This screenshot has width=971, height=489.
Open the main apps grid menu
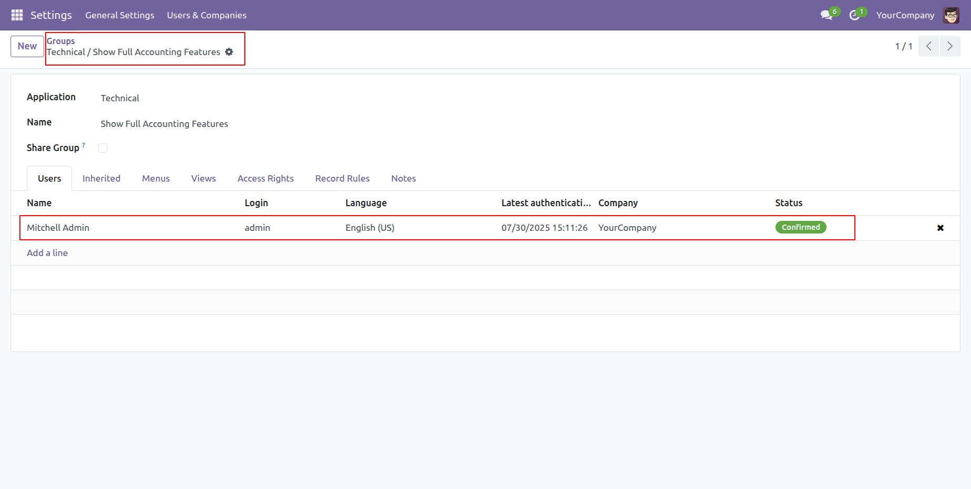point(17,15)
